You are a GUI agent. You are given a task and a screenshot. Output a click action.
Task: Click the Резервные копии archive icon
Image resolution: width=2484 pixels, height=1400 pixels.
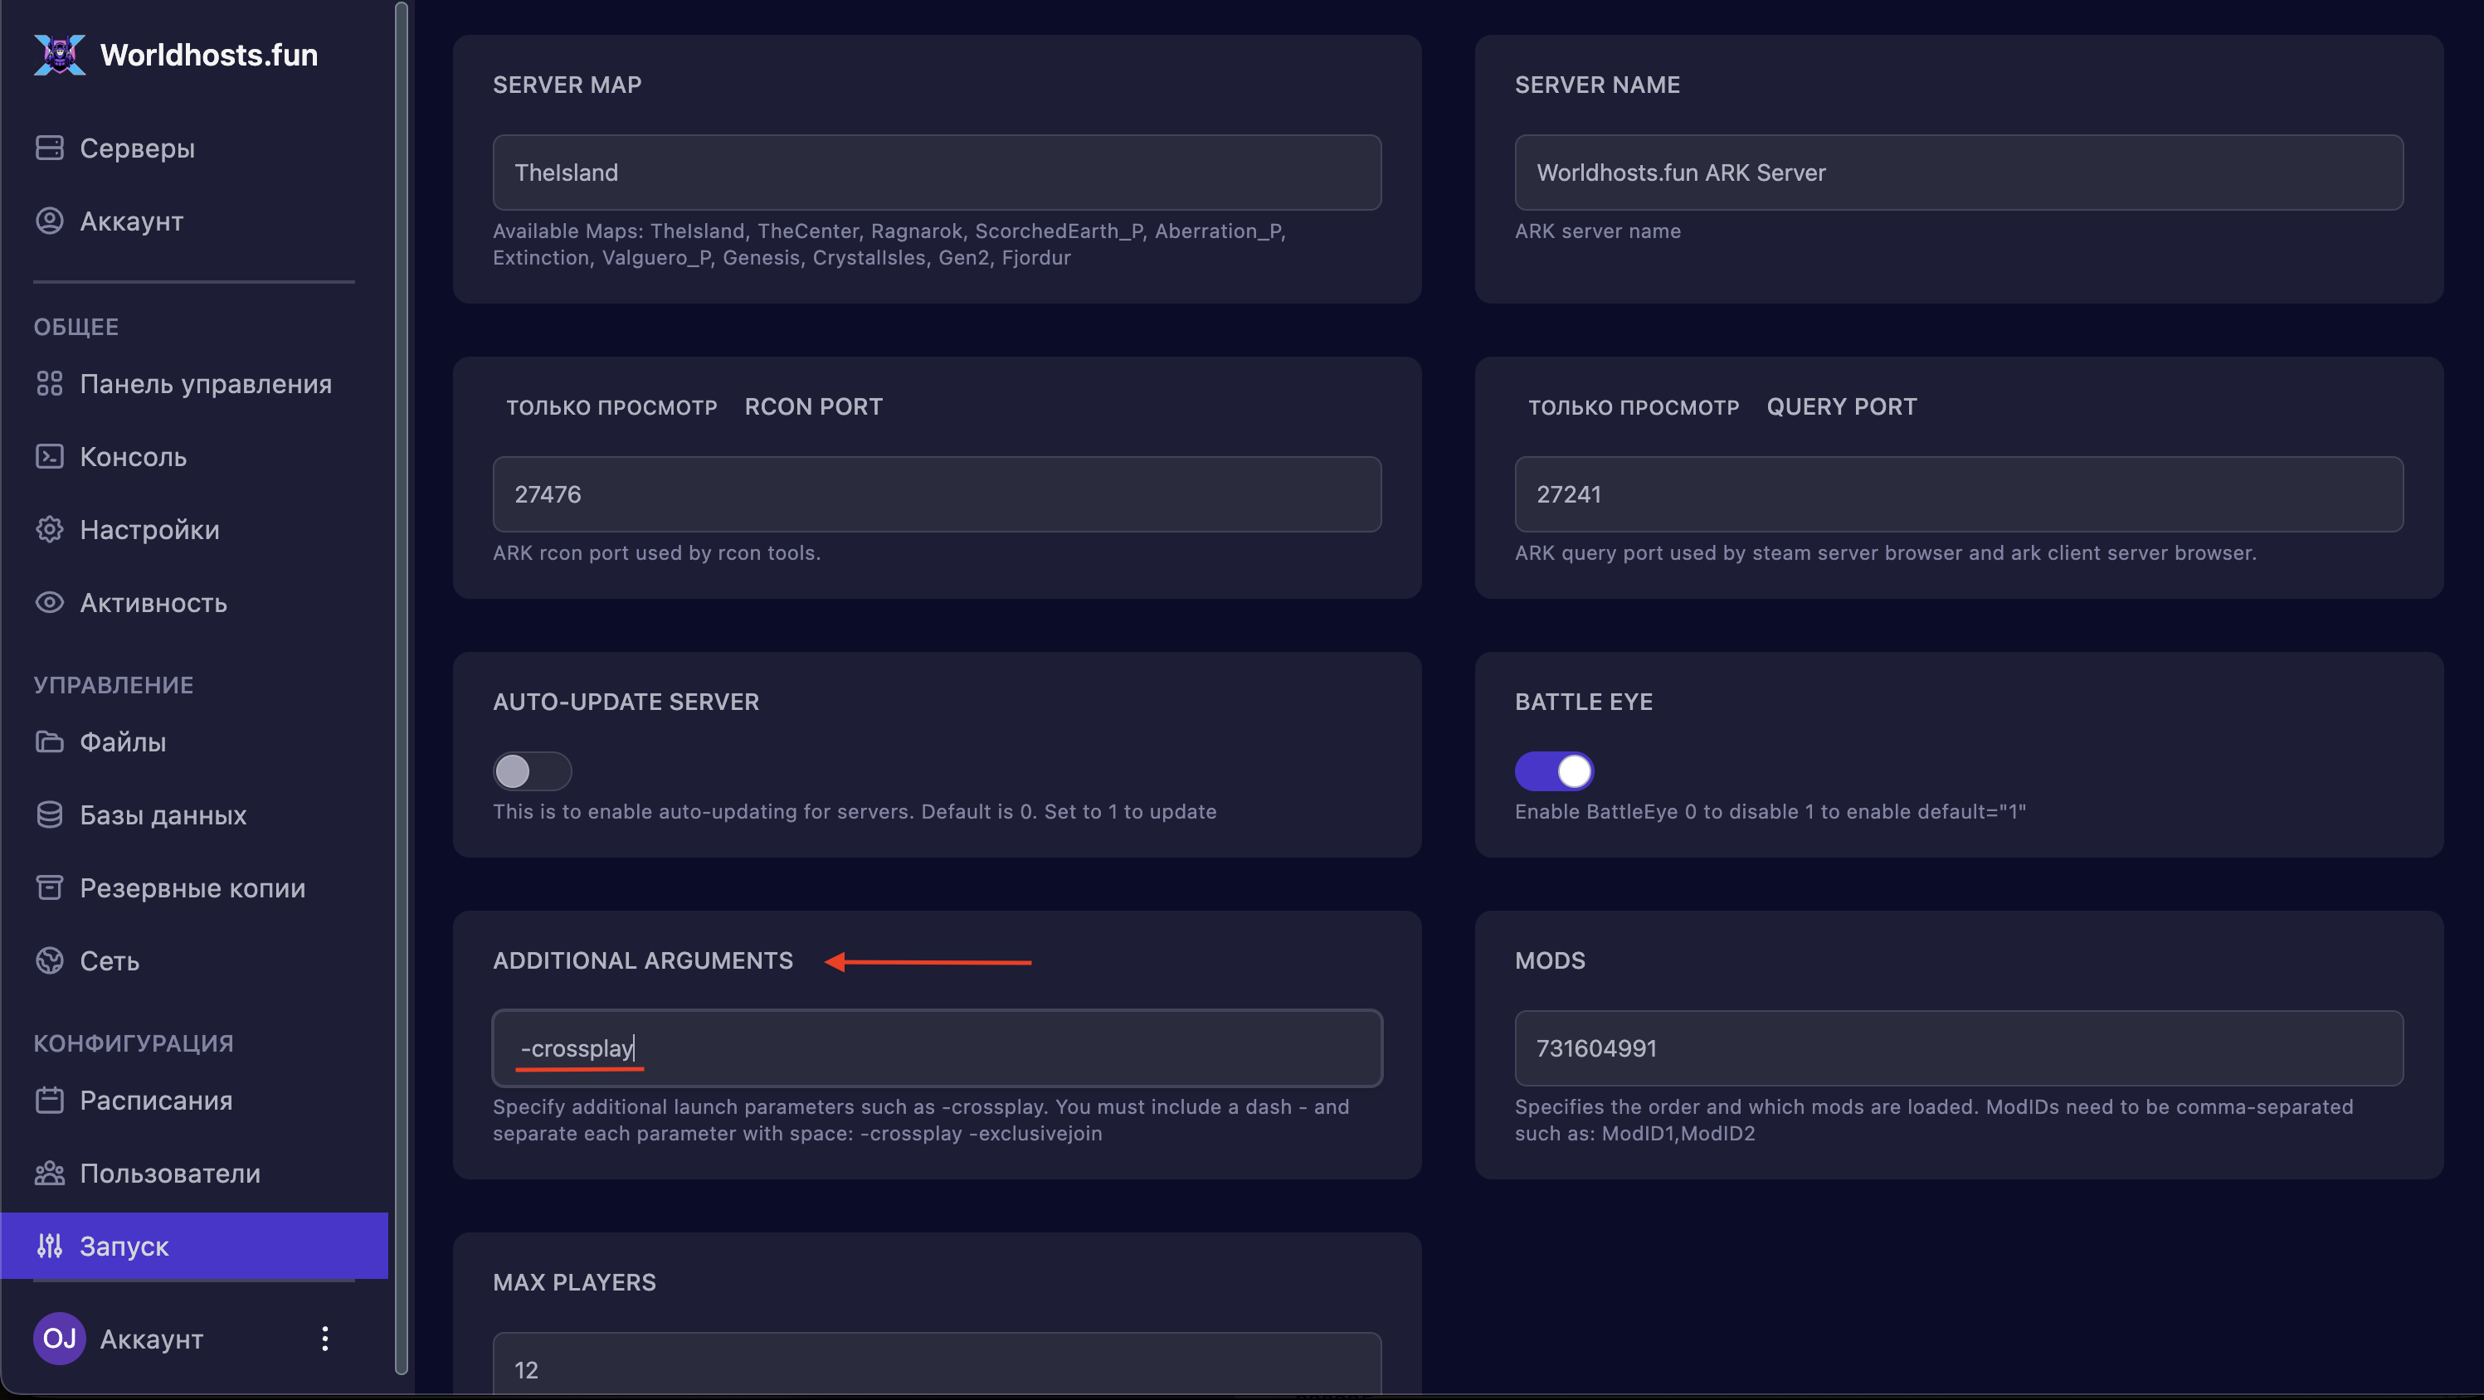[x=49, y=887]
